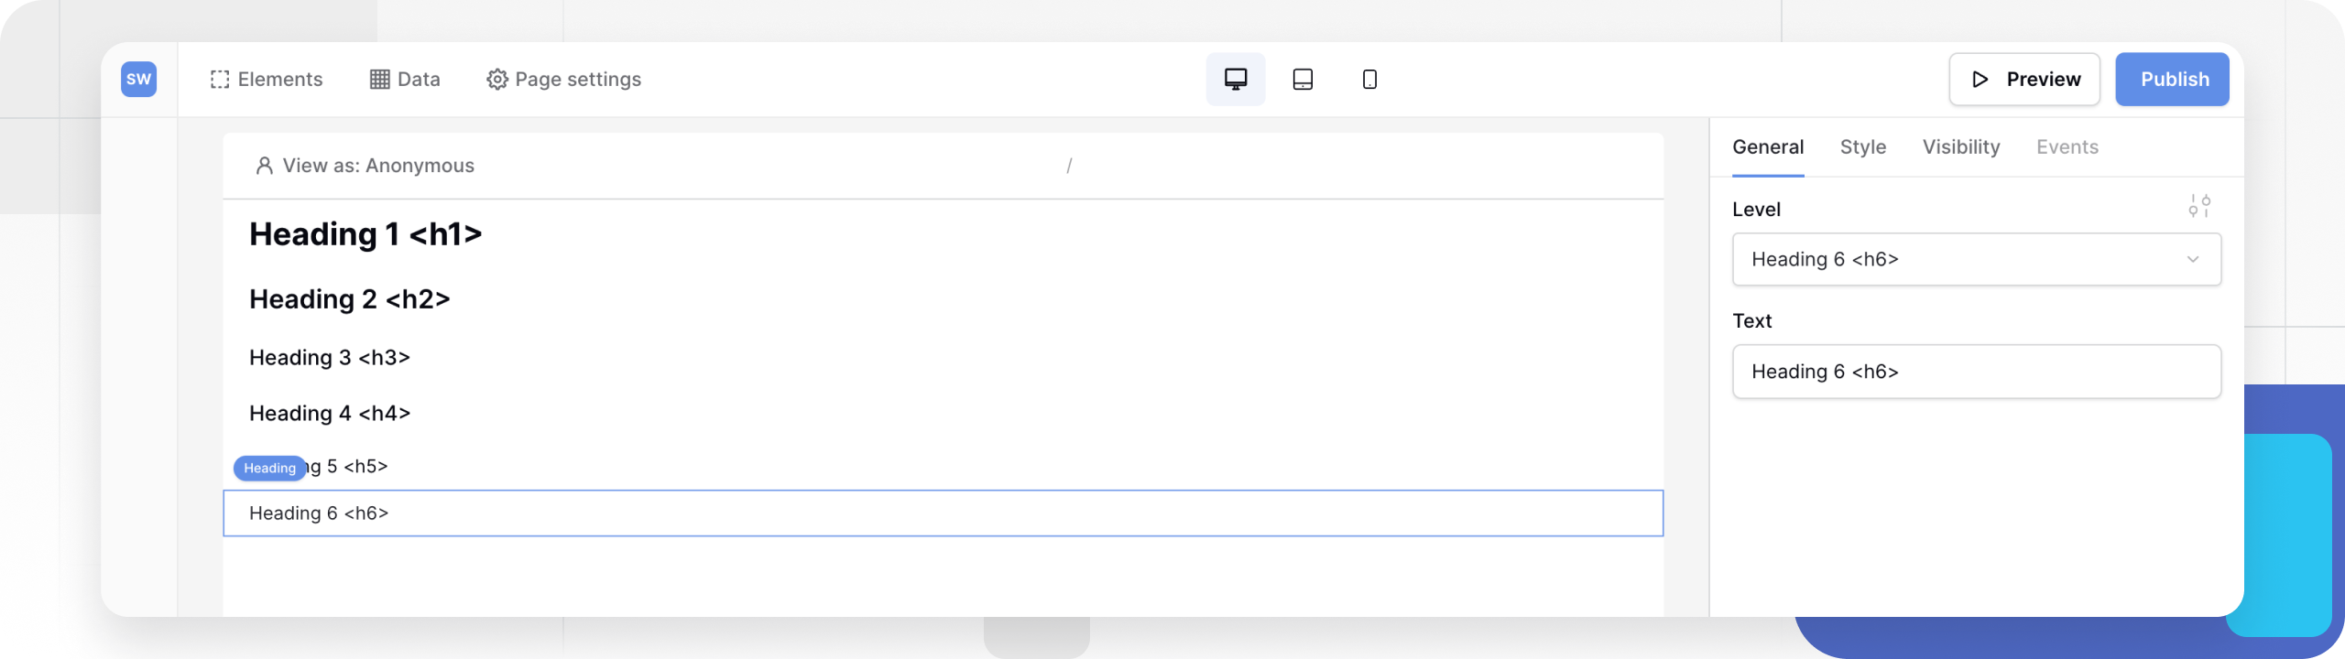Switch to the General tab
2345x659 pixels.
point(1768,147)
